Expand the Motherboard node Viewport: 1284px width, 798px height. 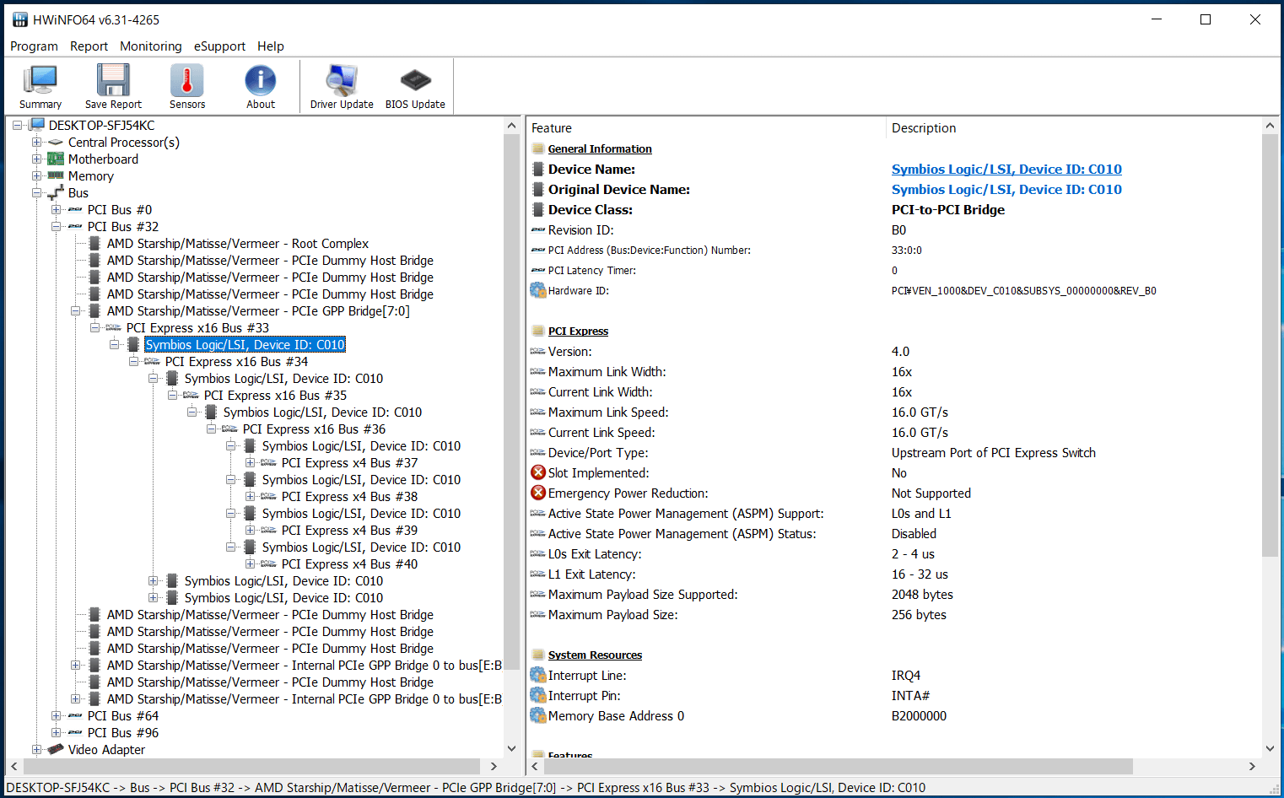click(x=36, y=159)
